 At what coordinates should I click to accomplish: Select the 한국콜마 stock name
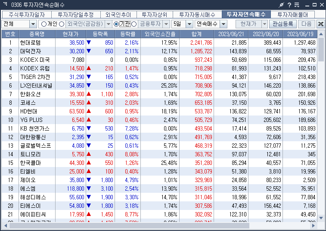pos(31,163)
